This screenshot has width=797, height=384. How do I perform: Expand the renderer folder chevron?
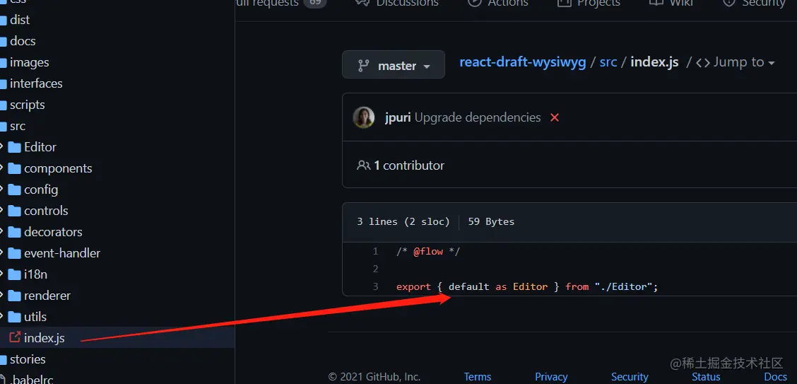click(2, 296)
